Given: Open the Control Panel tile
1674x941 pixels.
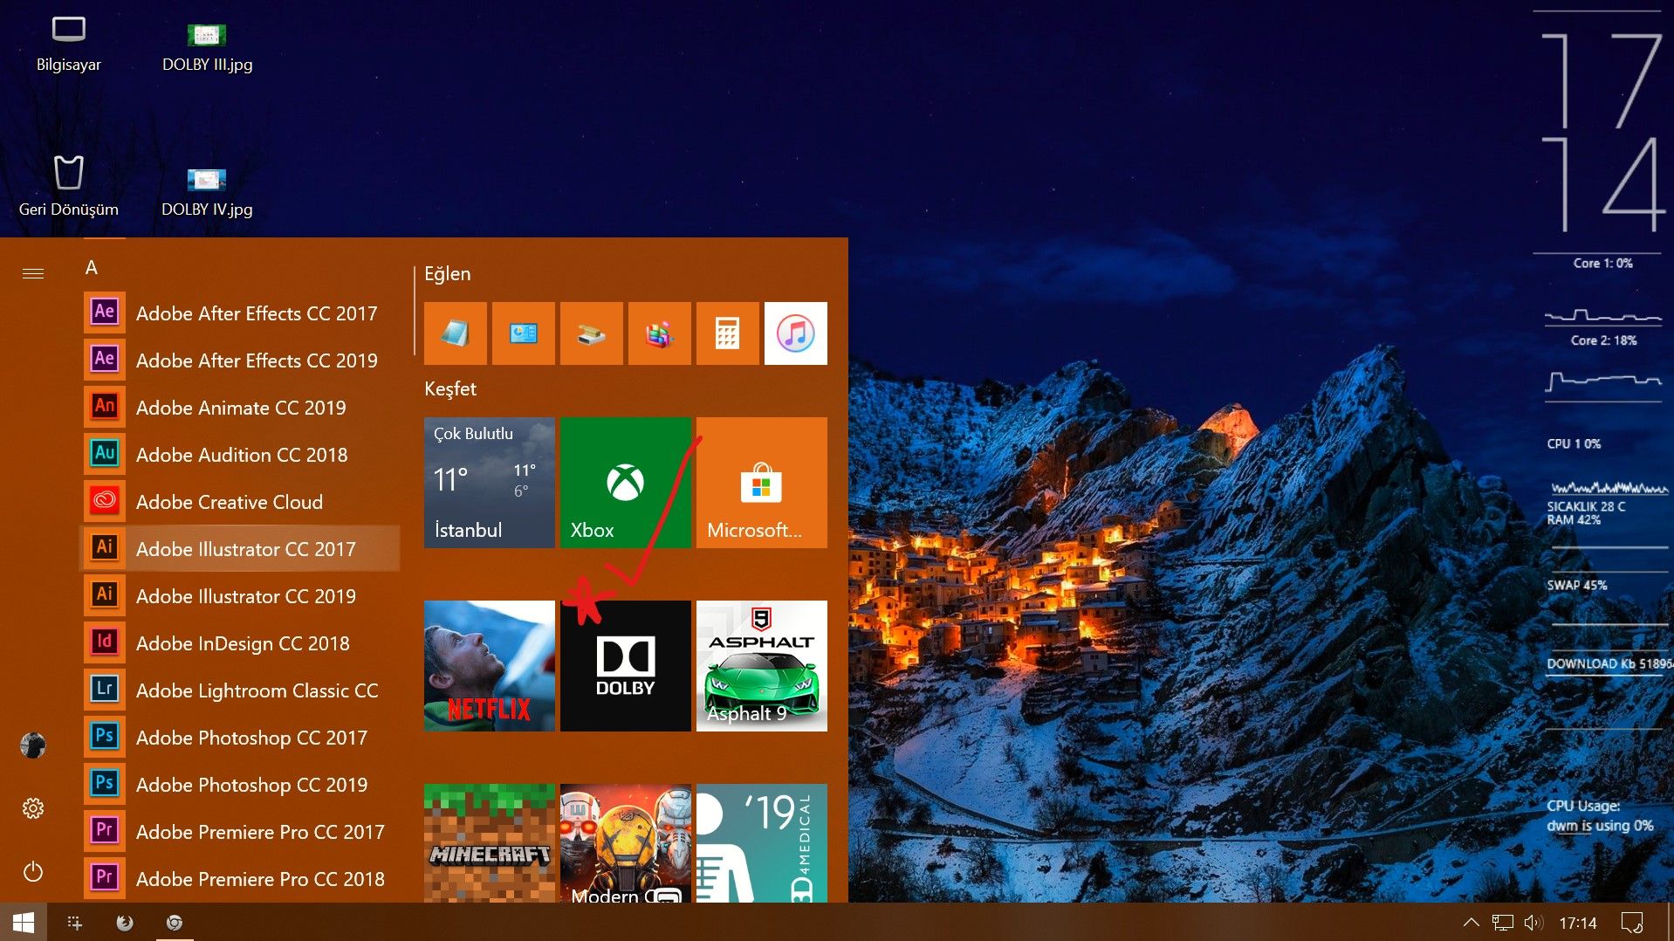Looking at the screenshot, I should [524, 333].
